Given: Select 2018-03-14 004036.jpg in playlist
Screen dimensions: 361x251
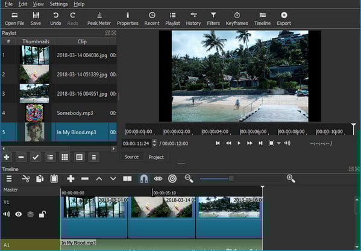Looking at the screenshot, I should [x=58, y=55].
